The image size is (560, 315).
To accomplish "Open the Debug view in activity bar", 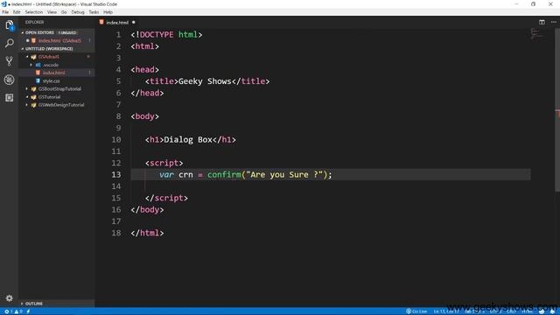I will [x=10, y=80].
